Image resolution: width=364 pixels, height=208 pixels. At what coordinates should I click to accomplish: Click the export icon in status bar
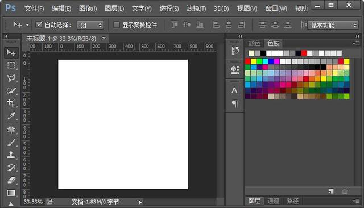coord(49,202)
